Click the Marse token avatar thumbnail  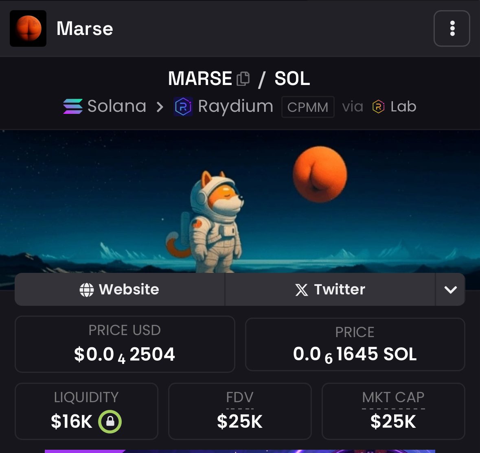(x=28, y=28)
